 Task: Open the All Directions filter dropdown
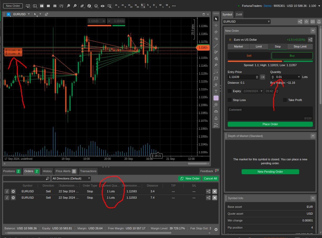click(x=71, y=178)
